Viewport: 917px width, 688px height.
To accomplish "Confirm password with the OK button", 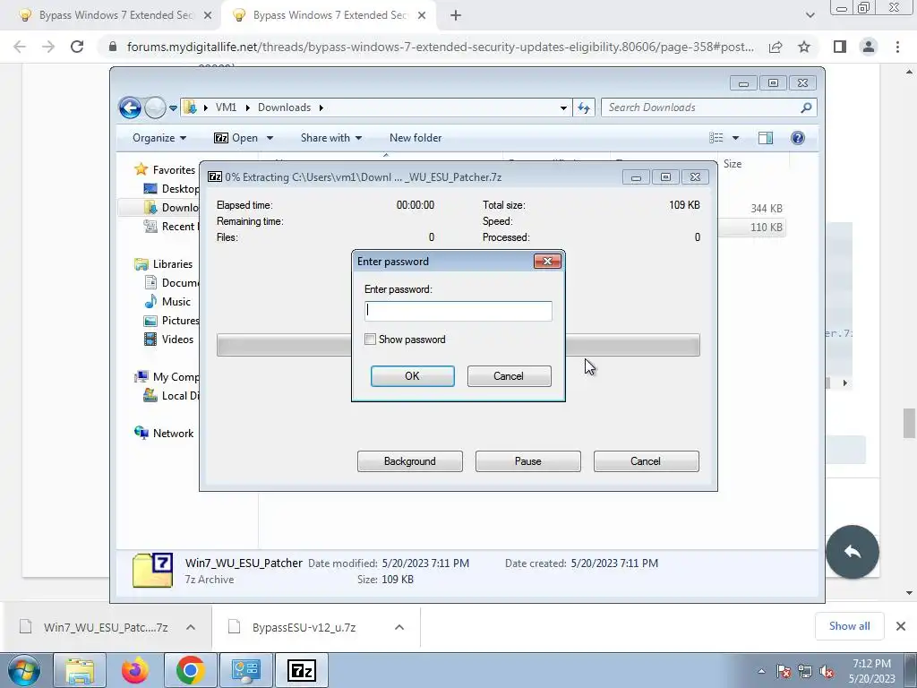I will (412, 376).
